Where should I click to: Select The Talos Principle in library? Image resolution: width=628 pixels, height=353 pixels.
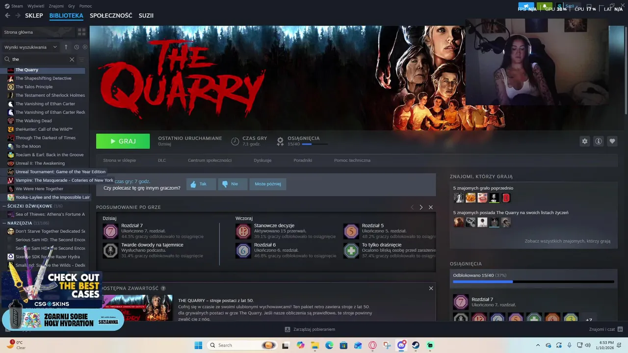pos(34,87)
